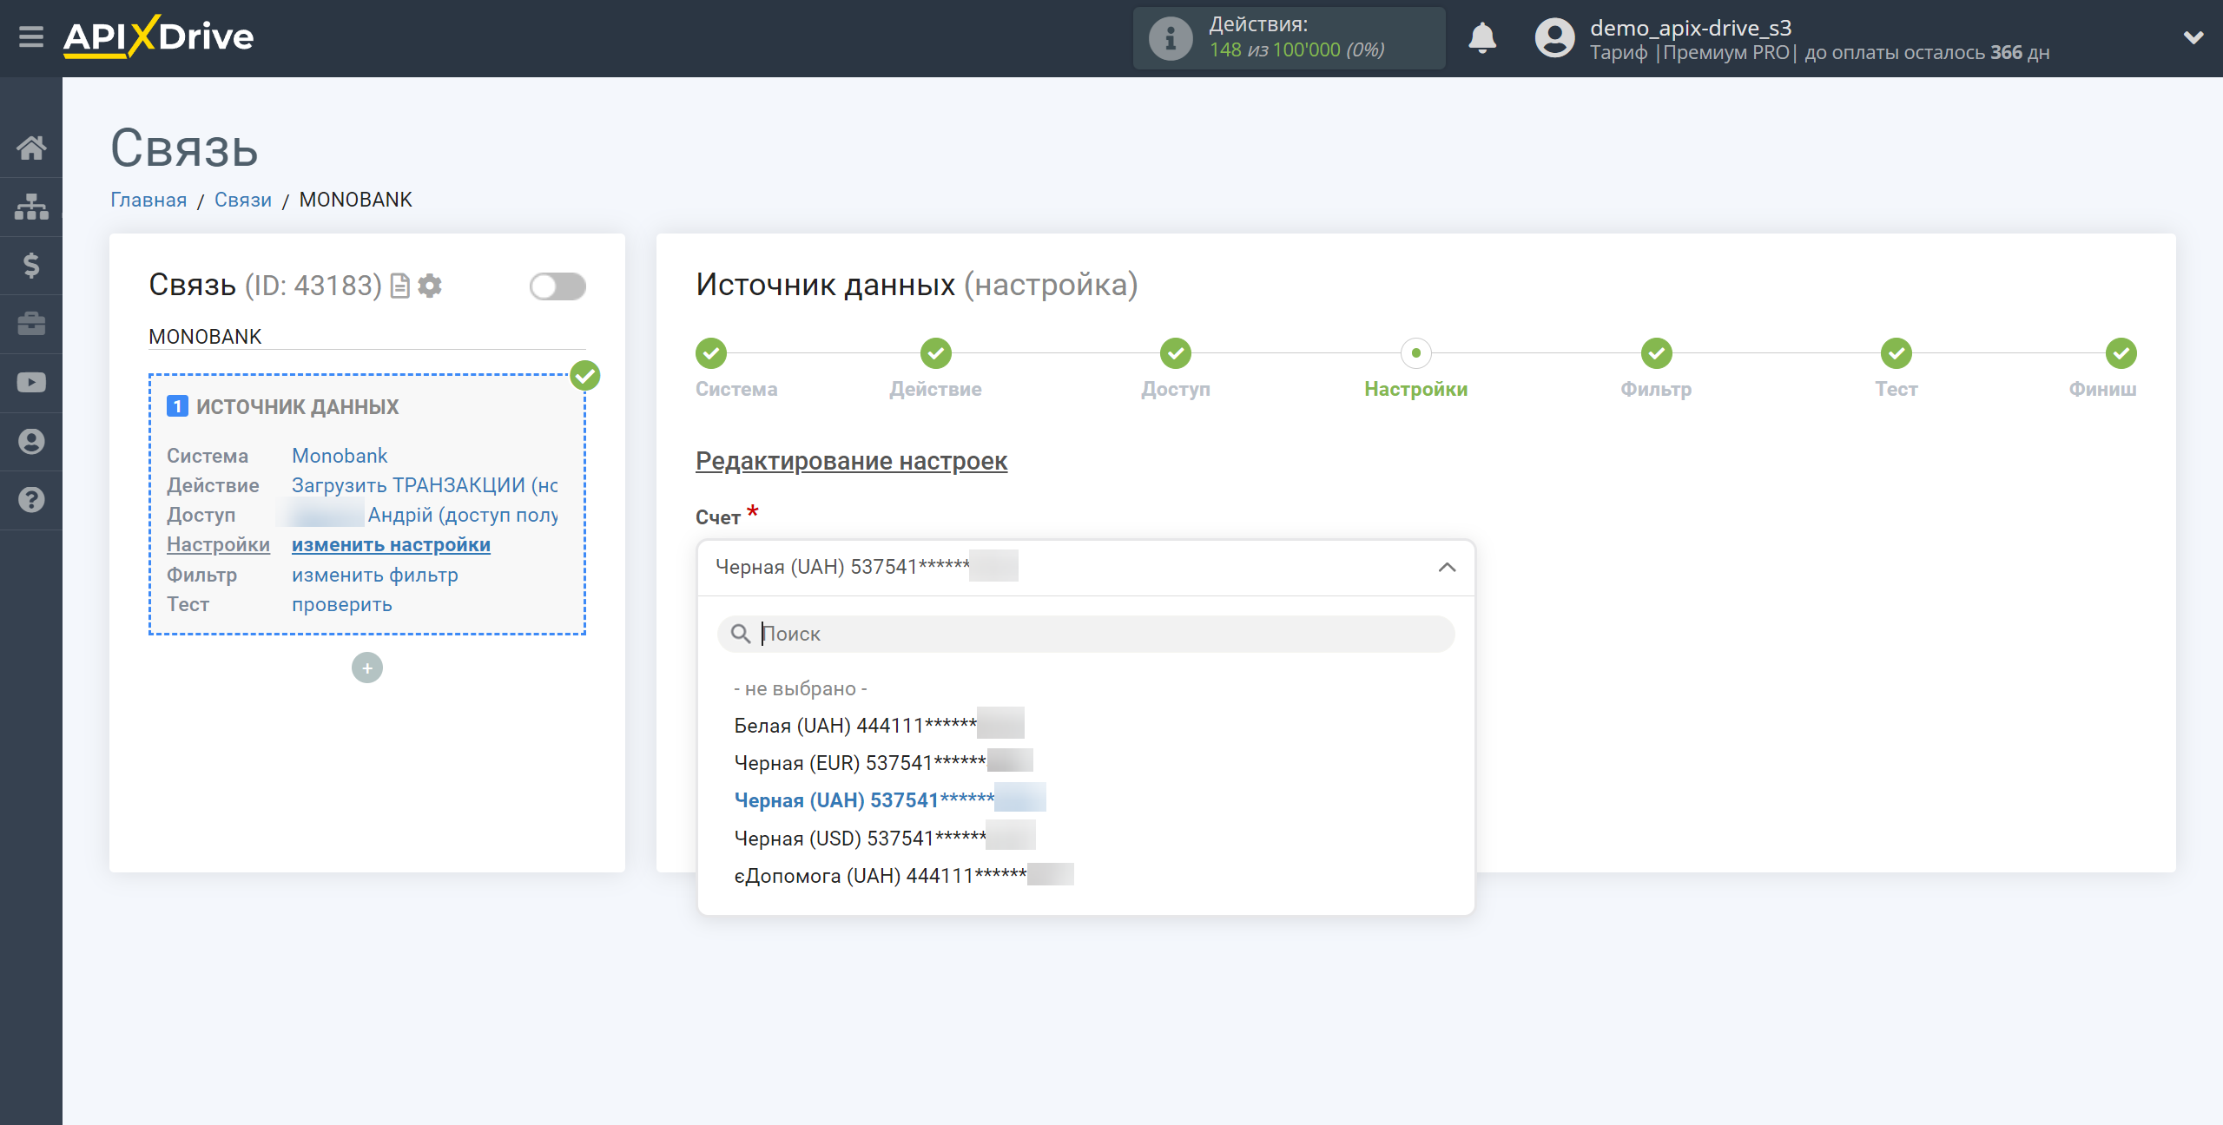Open notifications bell

tap(1482, 38)
